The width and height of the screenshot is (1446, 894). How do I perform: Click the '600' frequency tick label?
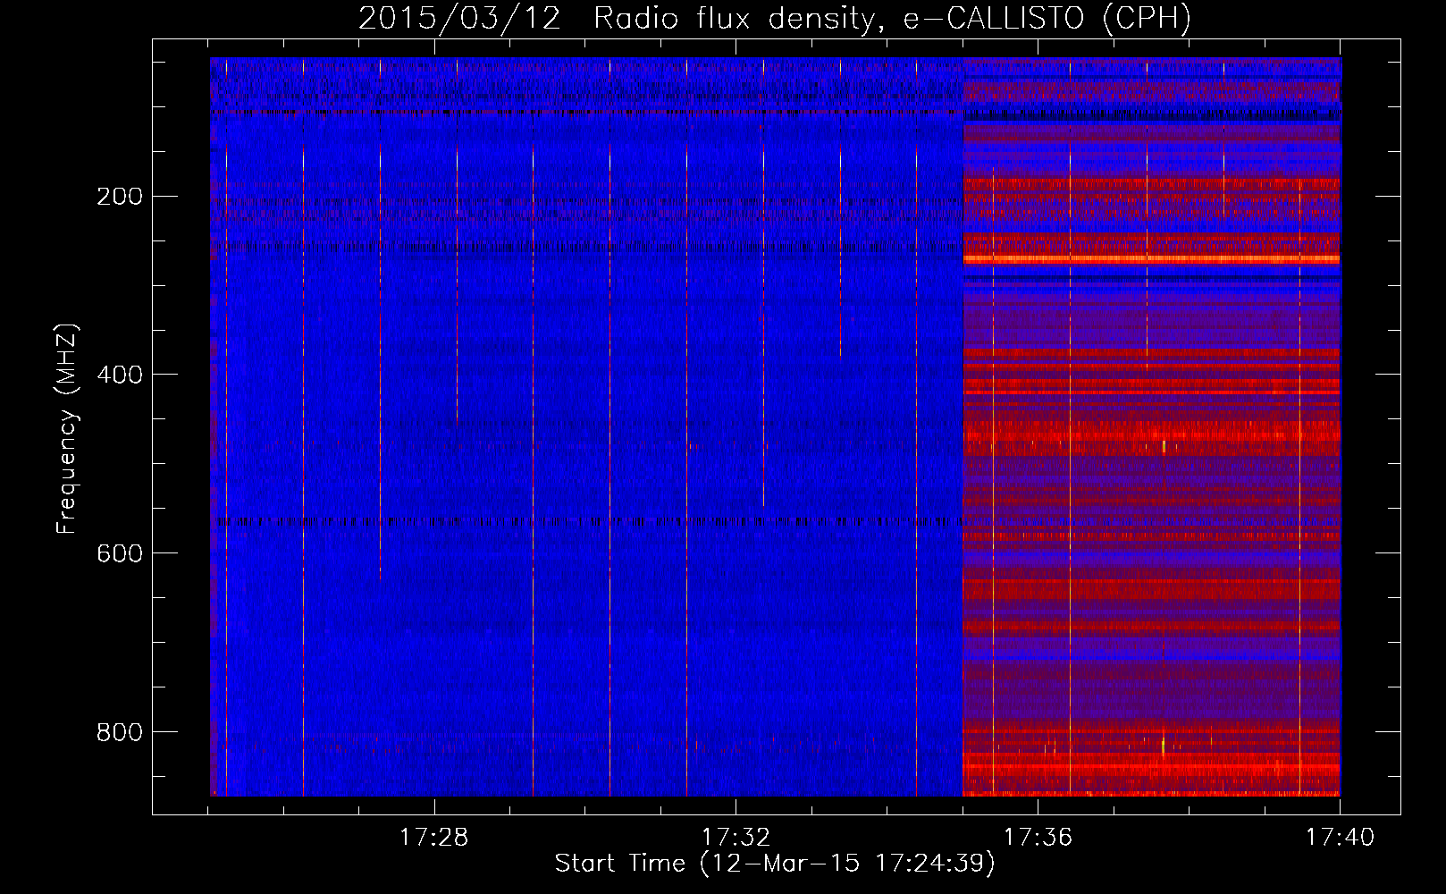point(120,553)
